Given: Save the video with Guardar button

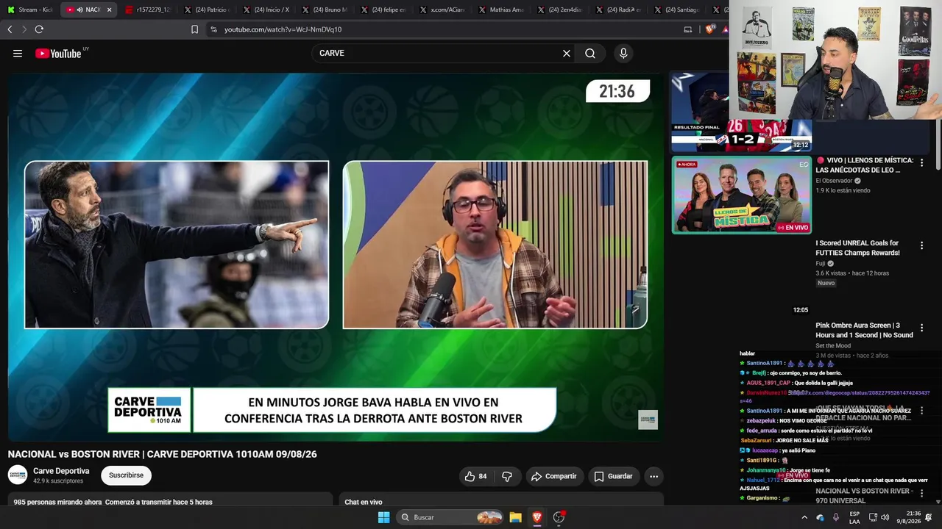Looking at the screenshot, I should [x=613, y=476].
